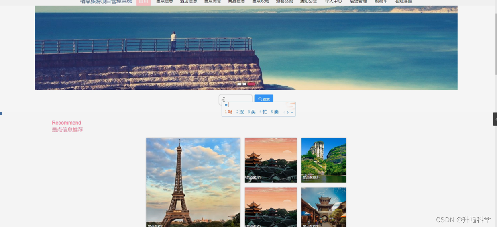Expand IME candidate list with down chevron

pos(292,112)
